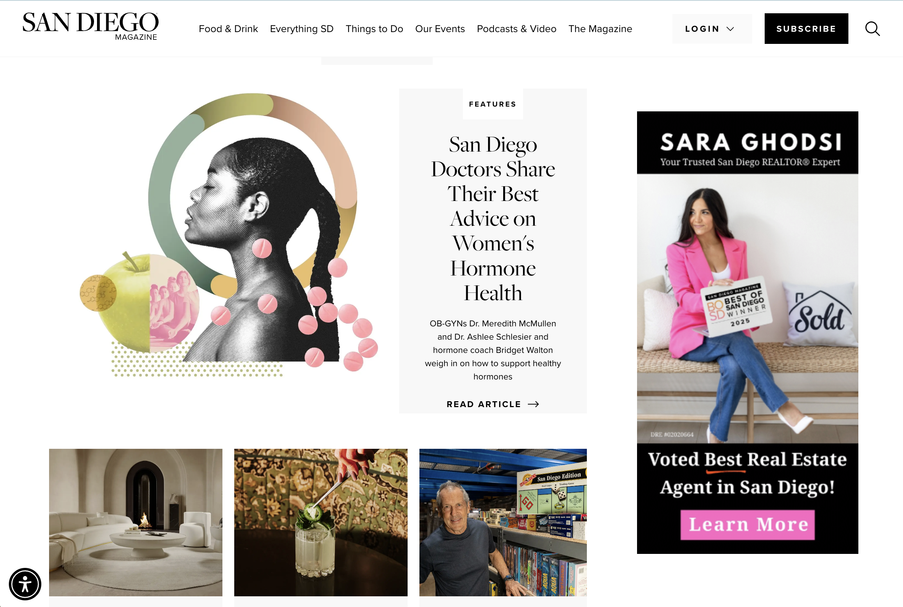Open the Features category label
Image resolution: width=903 pixels, height=607 pixels.
pos(492,104)
